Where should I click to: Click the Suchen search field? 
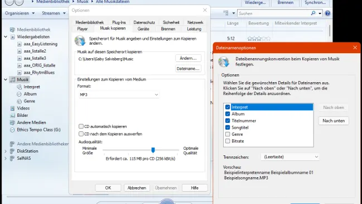coord(274,13)
